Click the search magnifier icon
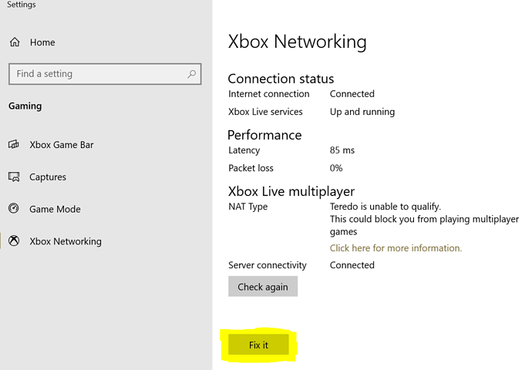 192,73
